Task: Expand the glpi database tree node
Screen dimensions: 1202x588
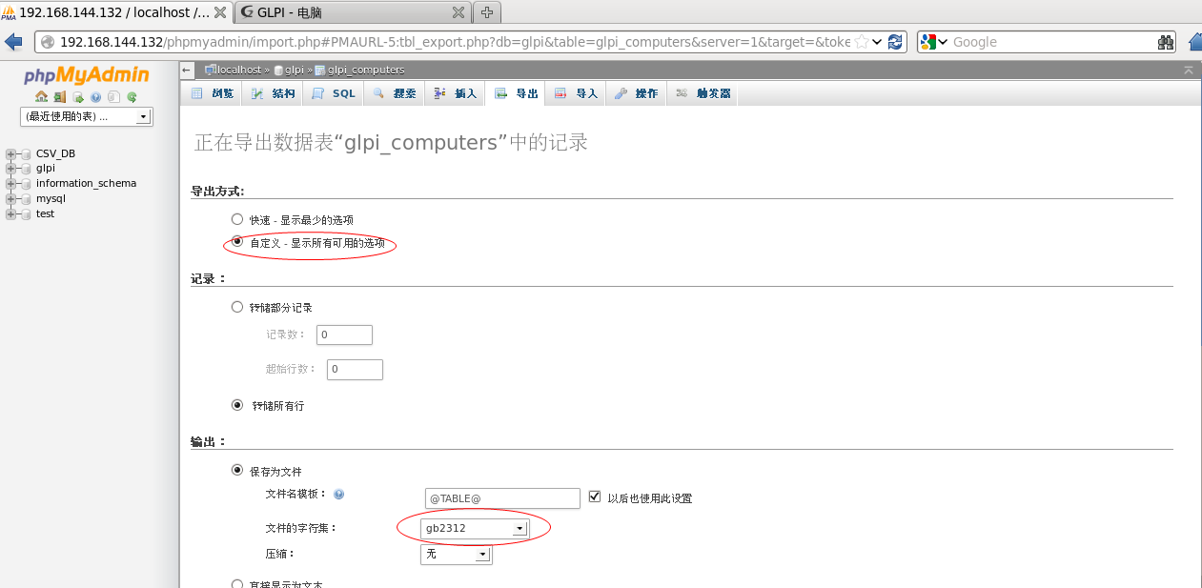Action: [11, 168]
